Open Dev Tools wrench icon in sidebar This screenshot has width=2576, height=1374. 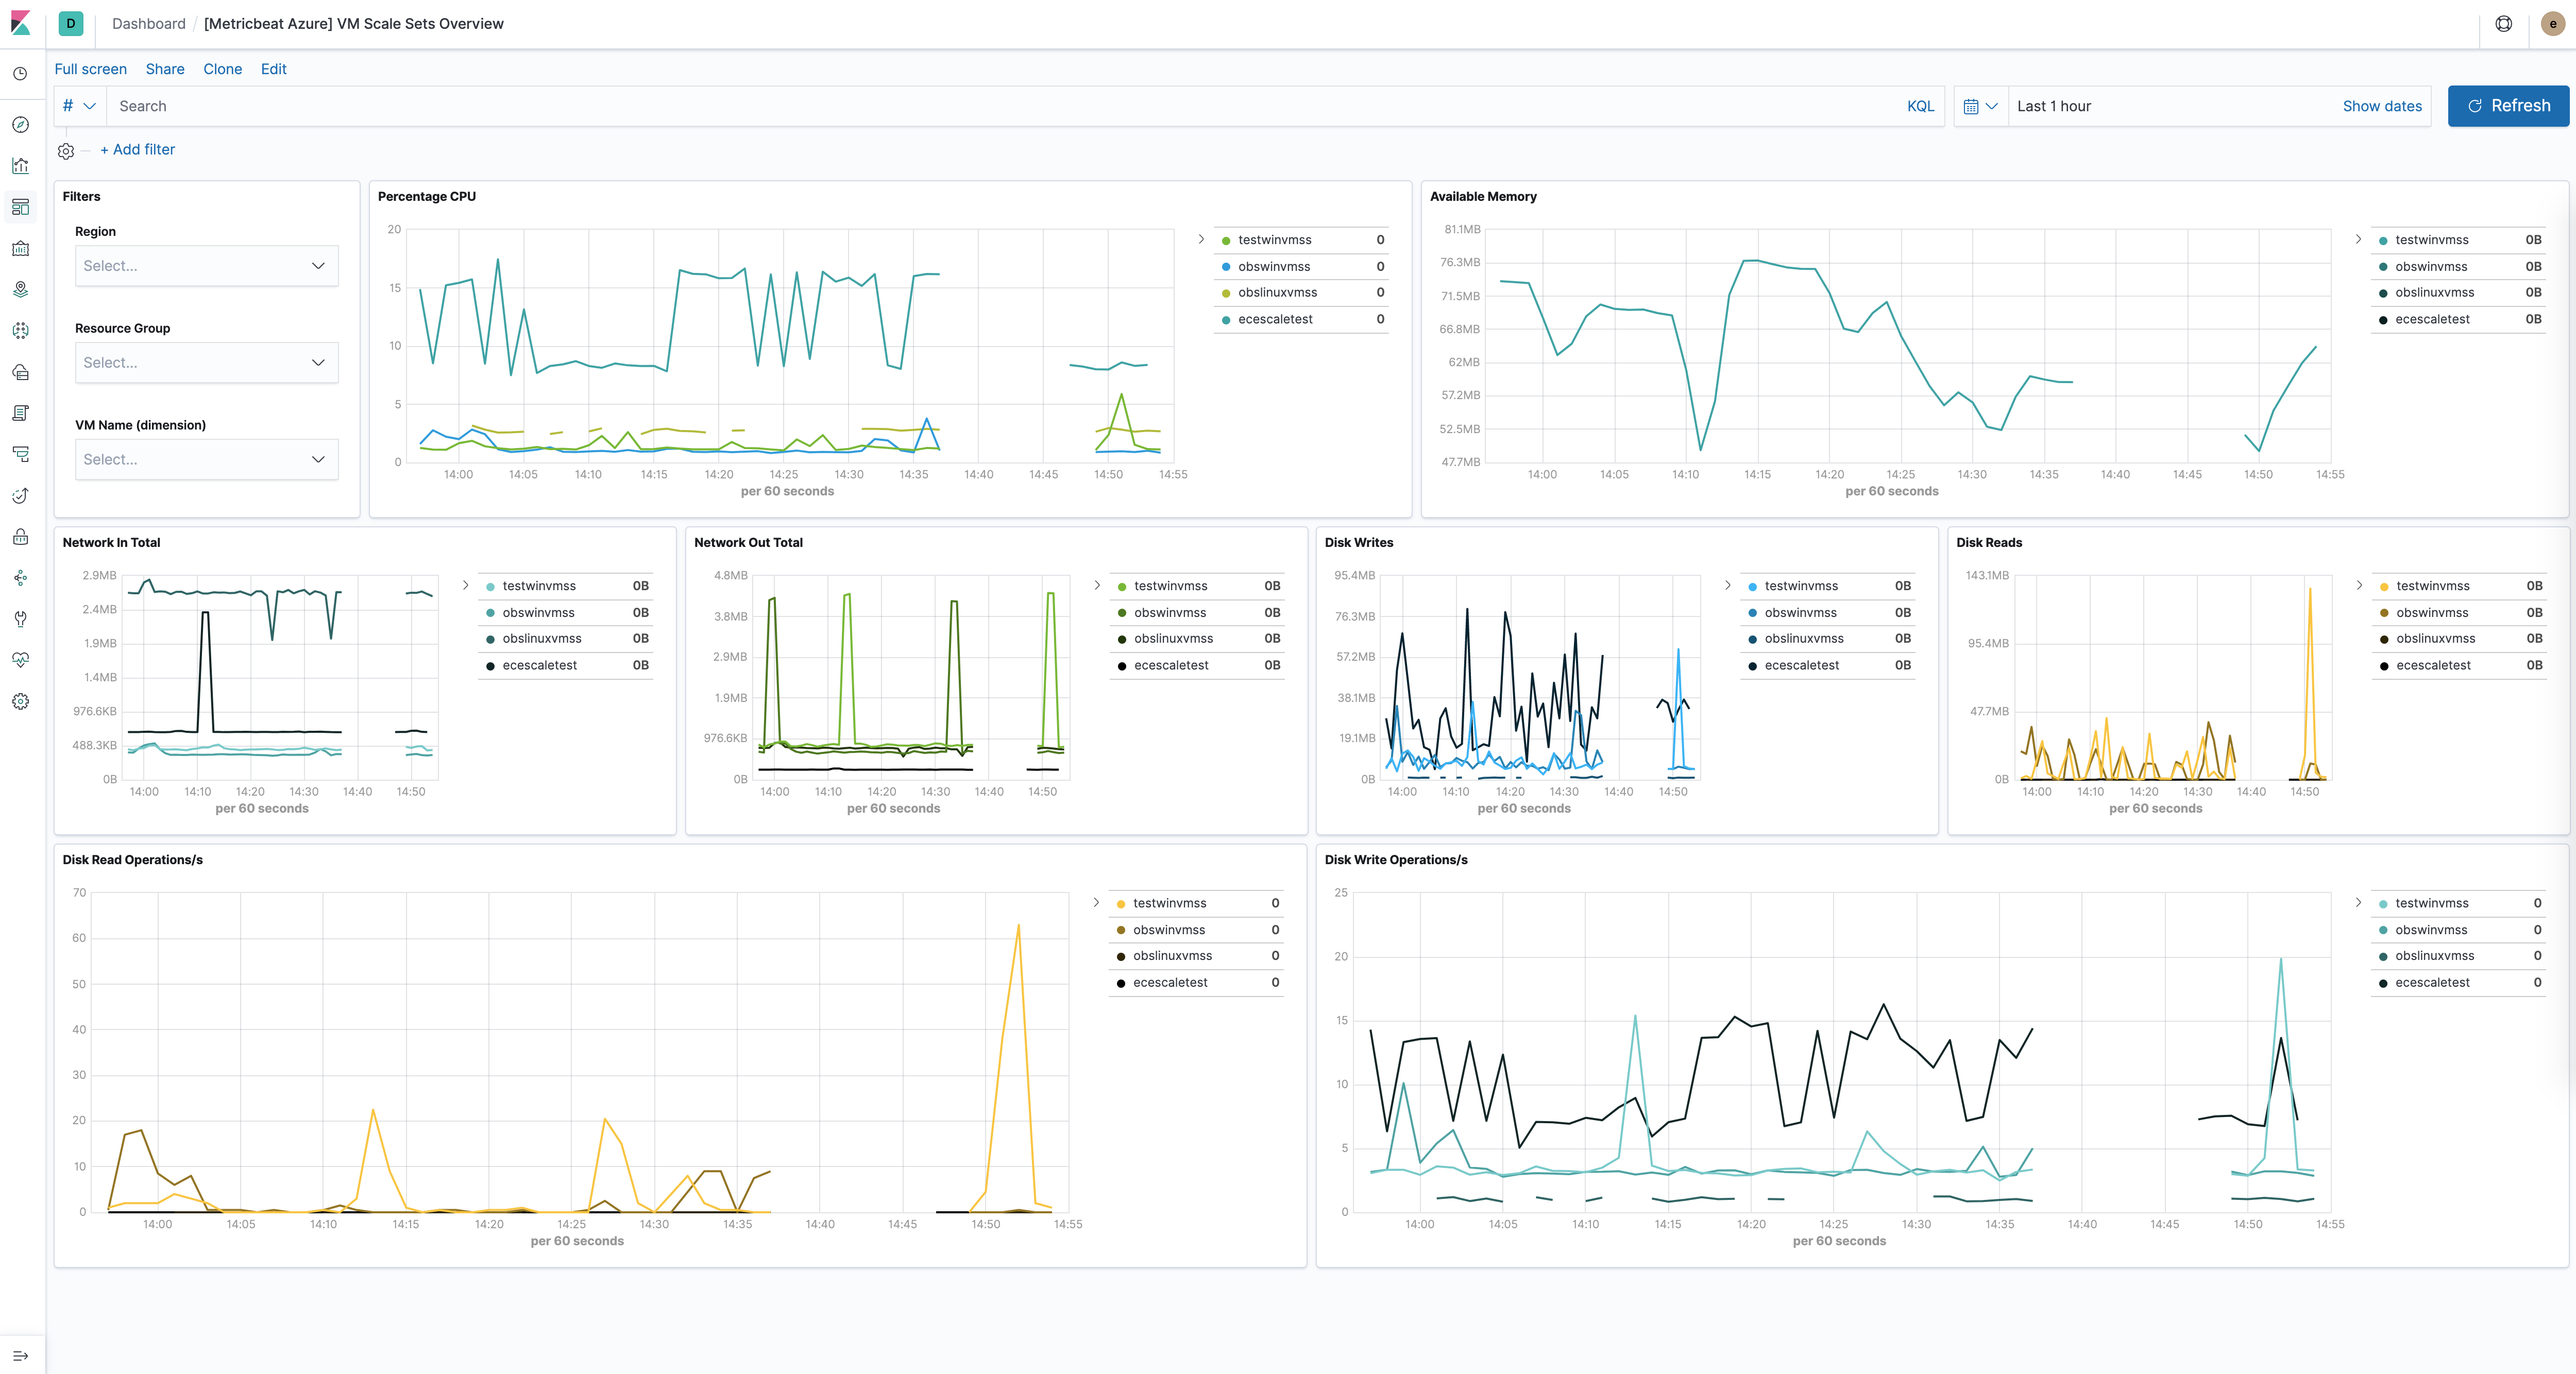[20, 619]
